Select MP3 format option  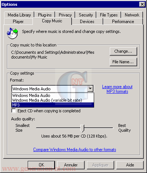(53, 105)
